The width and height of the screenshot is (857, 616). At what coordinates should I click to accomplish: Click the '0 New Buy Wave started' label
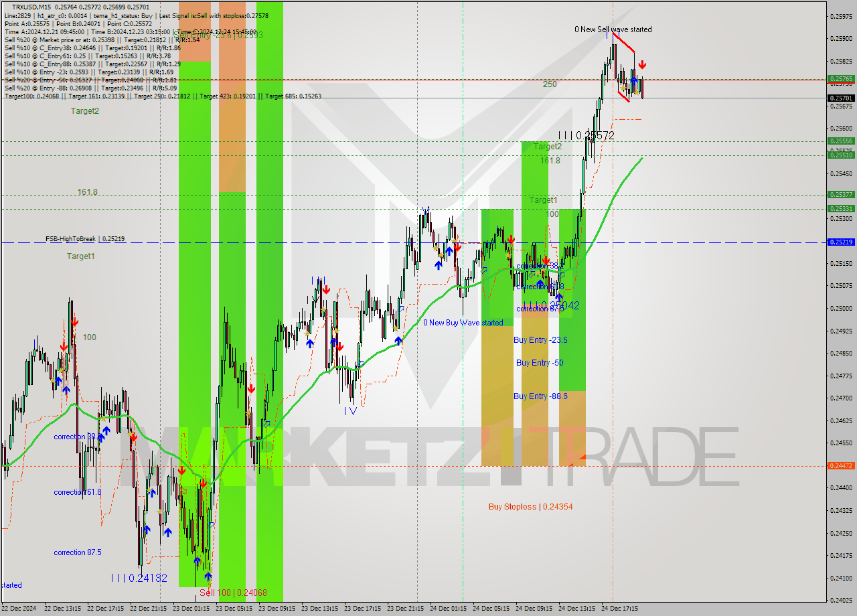point(463,323)
